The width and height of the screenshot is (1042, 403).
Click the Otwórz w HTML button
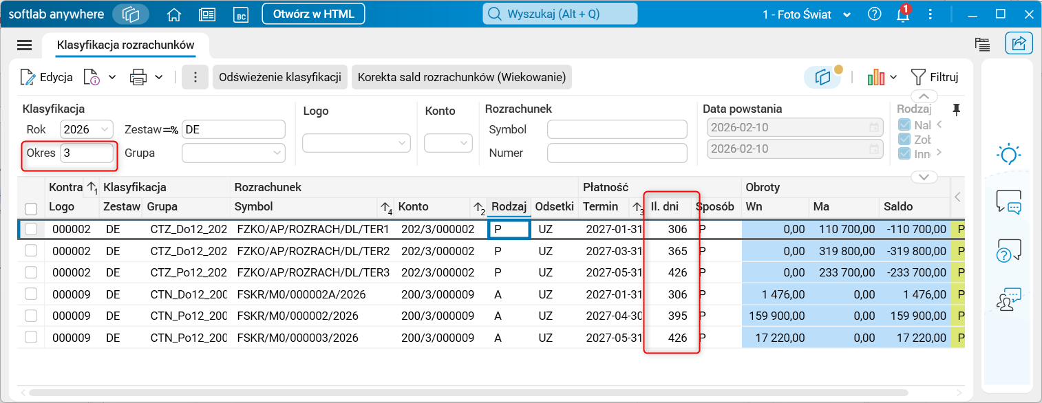313,14
